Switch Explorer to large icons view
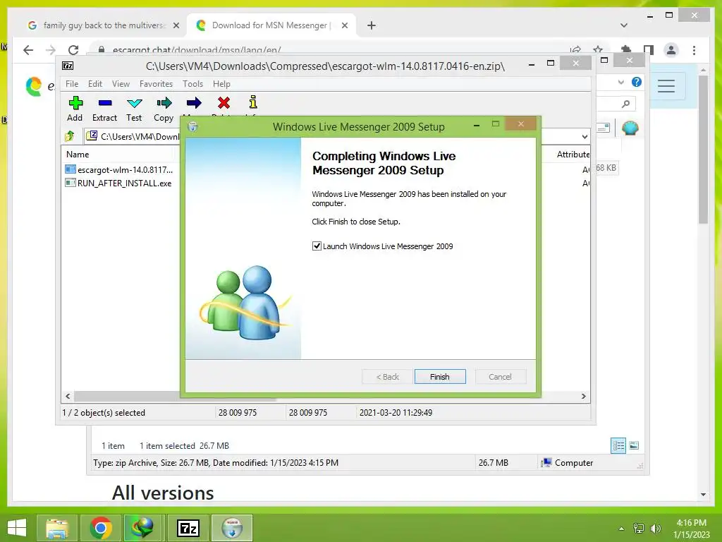 click(x=634, y=445)
